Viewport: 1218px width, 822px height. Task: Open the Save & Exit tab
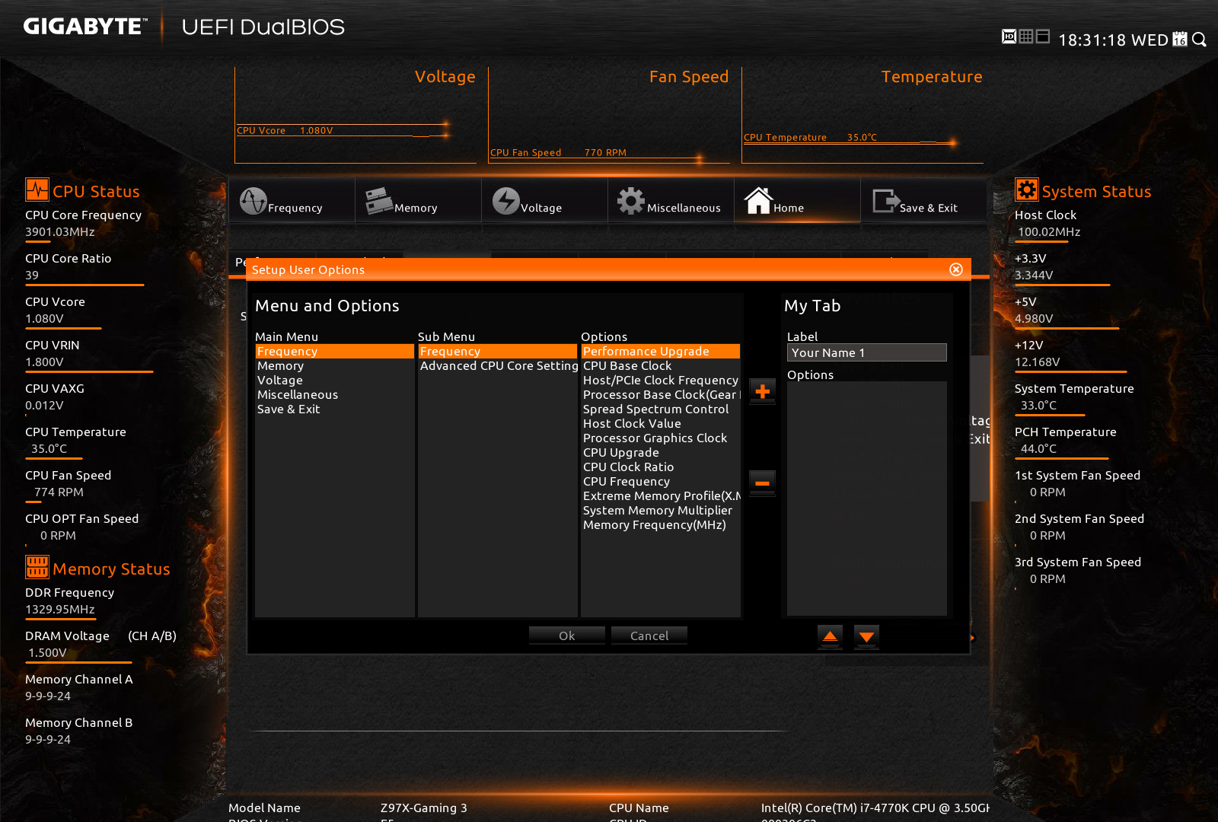[x=923, y=201]
